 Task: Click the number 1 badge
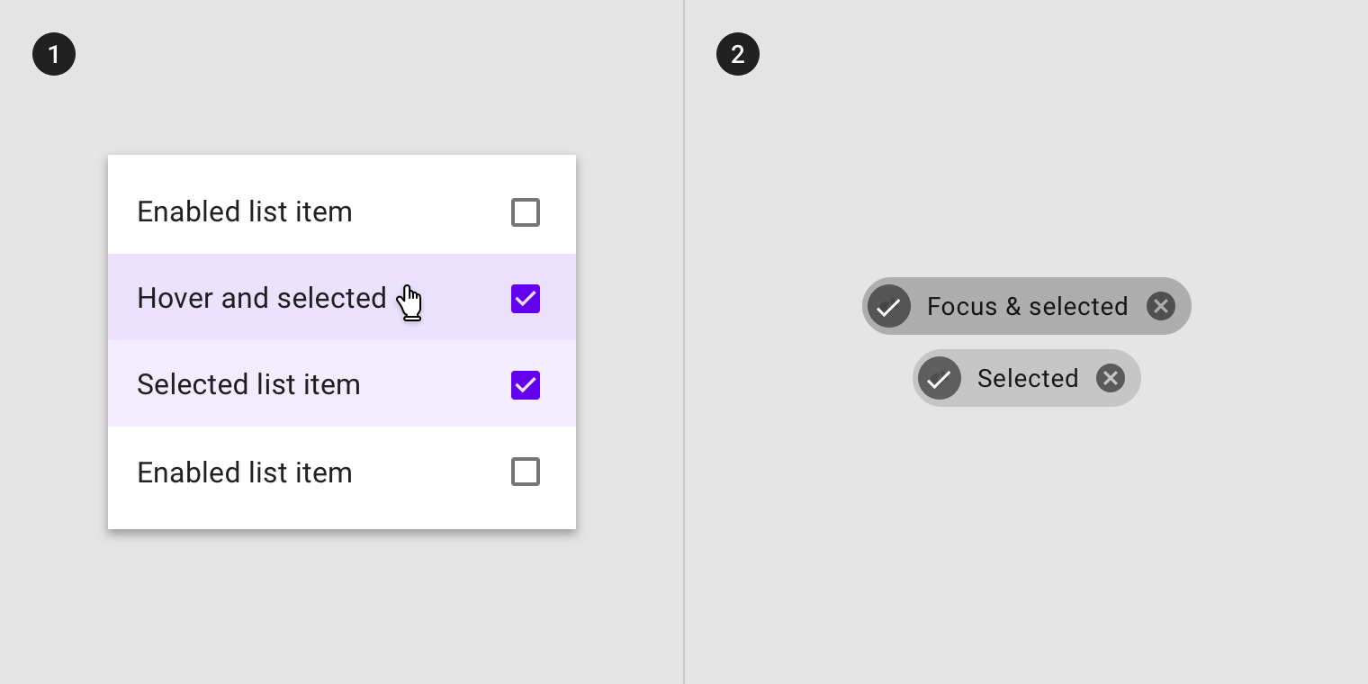pyautogui.click(x=54, y=54)
